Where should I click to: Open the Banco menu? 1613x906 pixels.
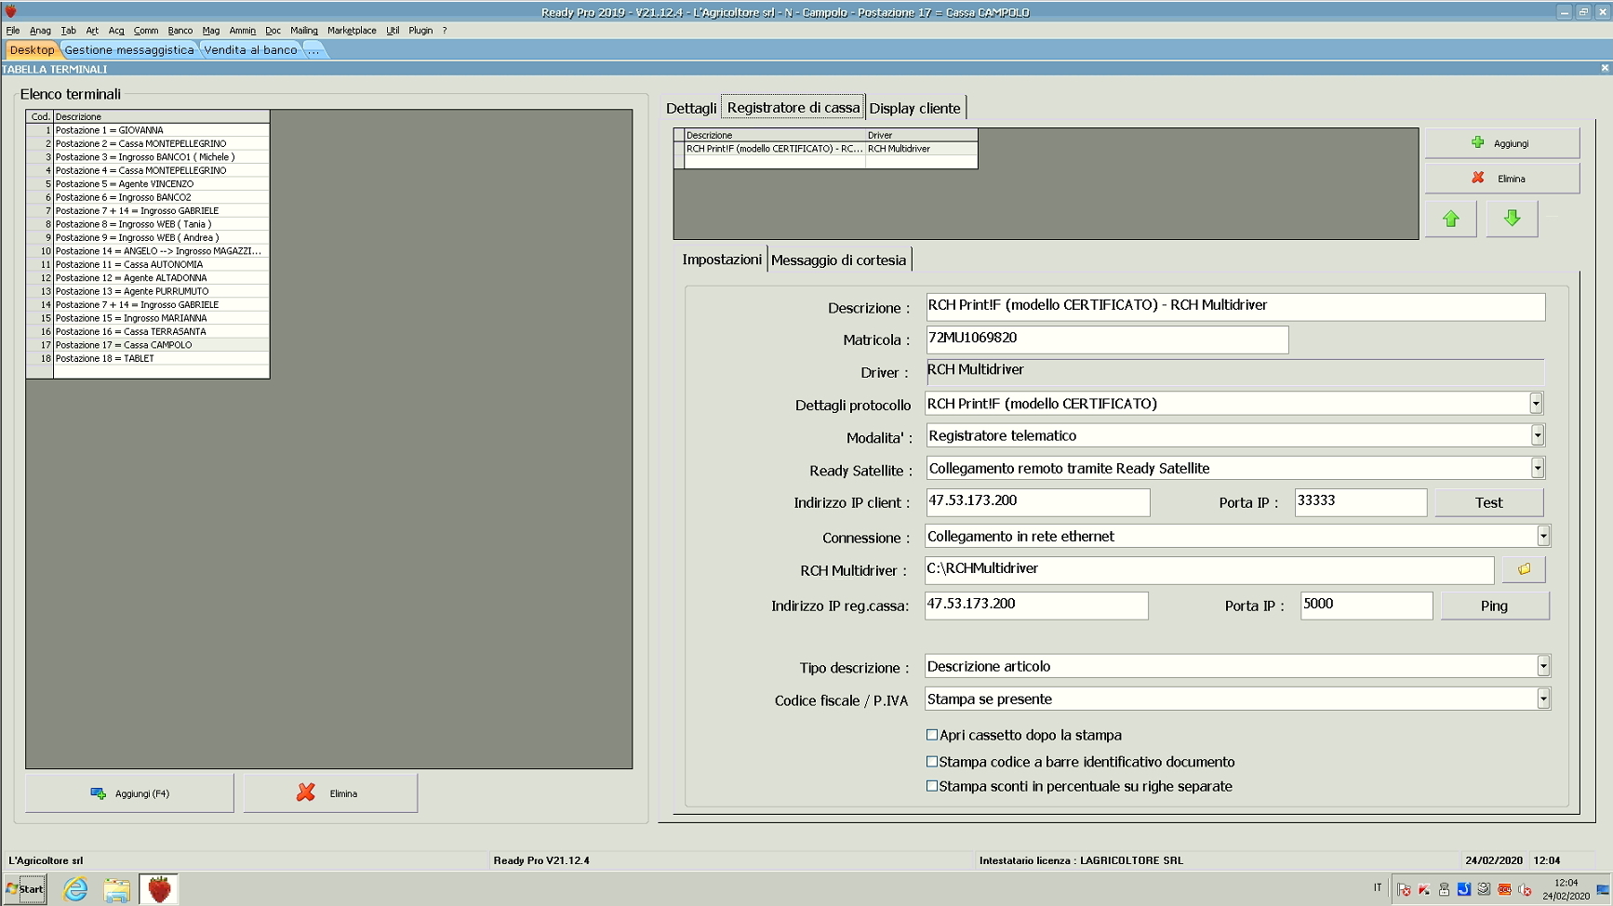pyautogui.click(x=180, y=31)
